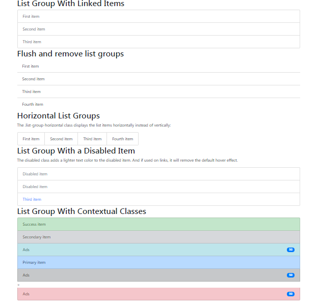Select Second item in flush list group
This screenshot has width=319, height=307.
(158, 79)
